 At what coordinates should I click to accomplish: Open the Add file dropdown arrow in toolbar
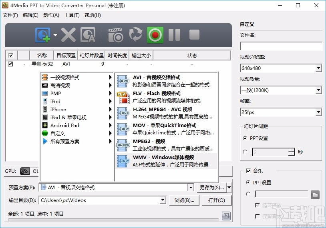[55, 35]
